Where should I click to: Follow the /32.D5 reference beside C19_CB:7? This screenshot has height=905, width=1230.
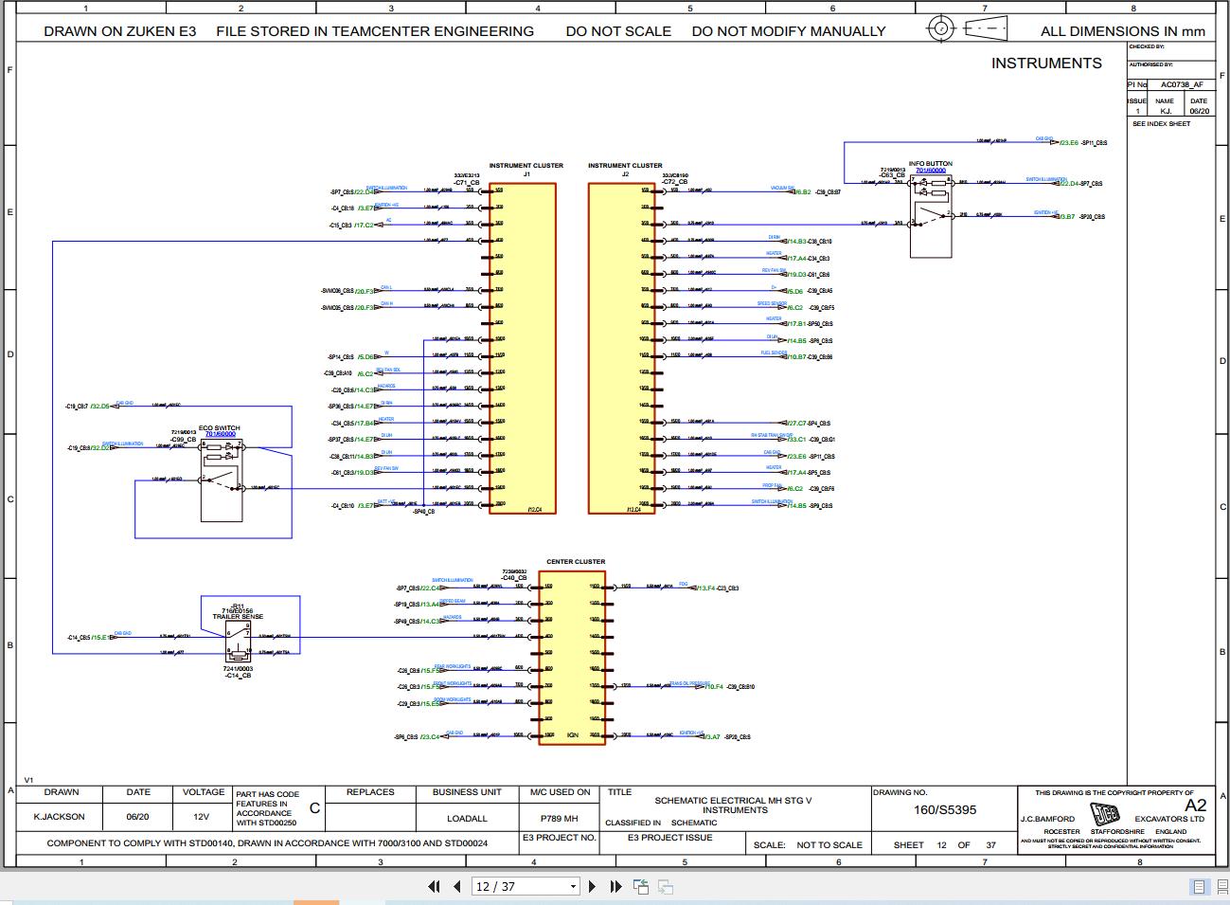click(99, 406)
